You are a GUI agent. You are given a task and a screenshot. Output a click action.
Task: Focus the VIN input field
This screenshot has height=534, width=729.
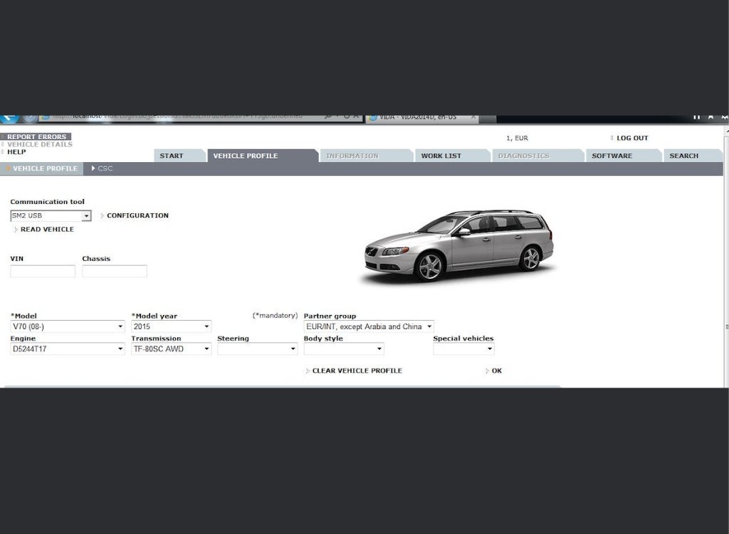pyautogui.click(x=43, y=271)
